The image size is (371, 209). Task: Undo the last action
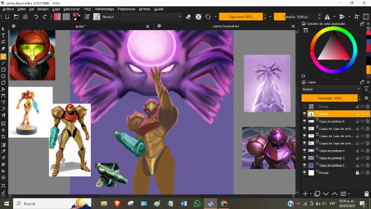36,17
